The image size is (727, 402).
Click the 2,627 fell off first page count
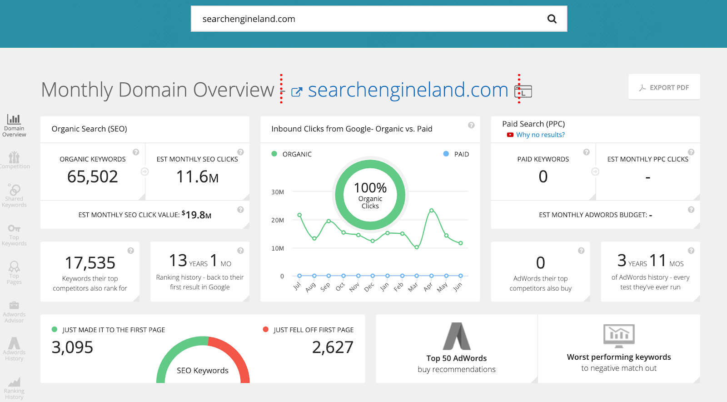333,347
